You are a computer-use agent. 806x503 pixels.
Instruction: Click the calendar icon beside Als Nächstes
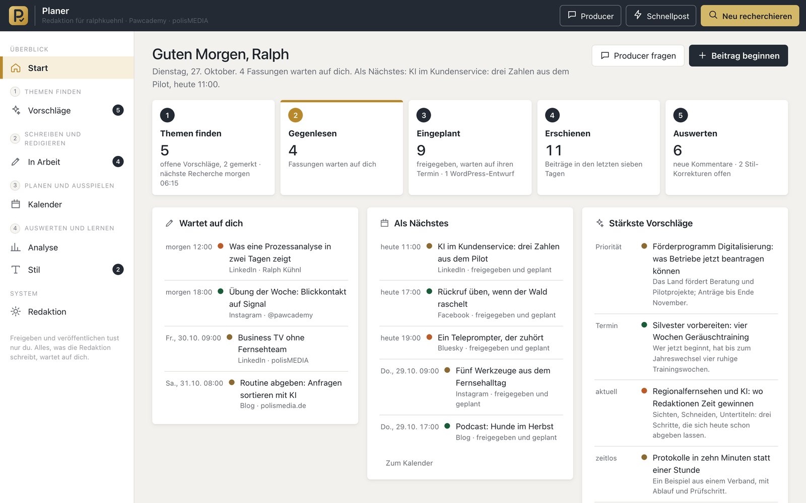tap(384, 223)
